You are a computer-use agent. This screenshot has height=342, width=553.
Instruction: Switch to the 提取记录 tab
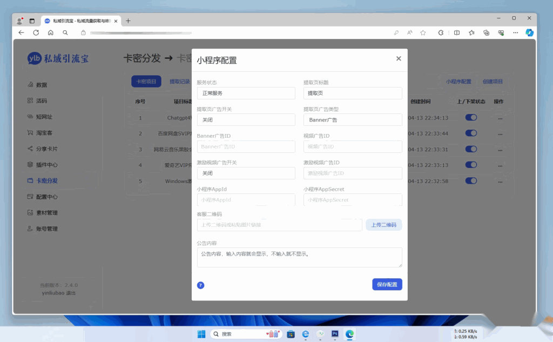click(x=181, y=81)
